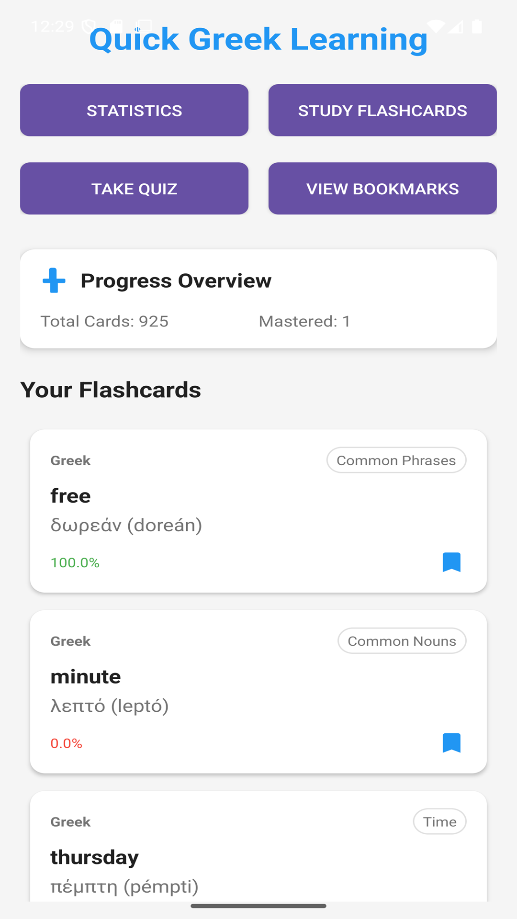This screenshot has width=517, height=919.
Task: Tap the 100.0% accuracy score label
Action: pos(75,562)
